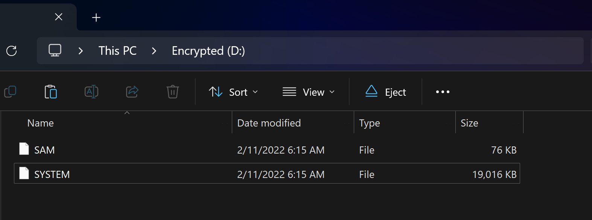Viewport: 592px width, 220px height.
Task: Click the Copy icon in toolbar
Action: click(x=10, y=92)
